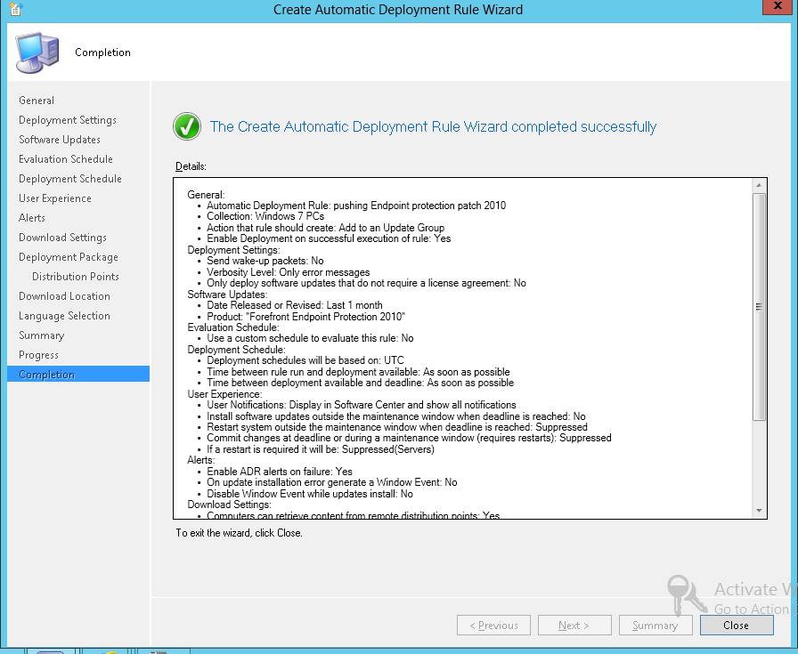This screenshot has width=798, height=654.
Task: Select highlighted Completion step
Action: coord(78,375)
